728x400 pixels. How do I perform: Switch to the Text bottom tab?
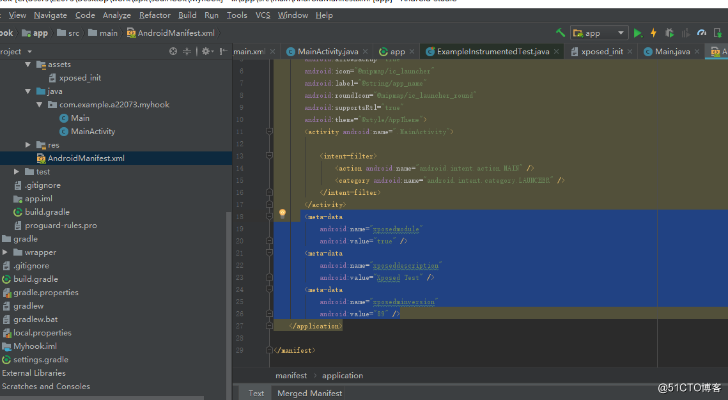(x=256, y=394)
